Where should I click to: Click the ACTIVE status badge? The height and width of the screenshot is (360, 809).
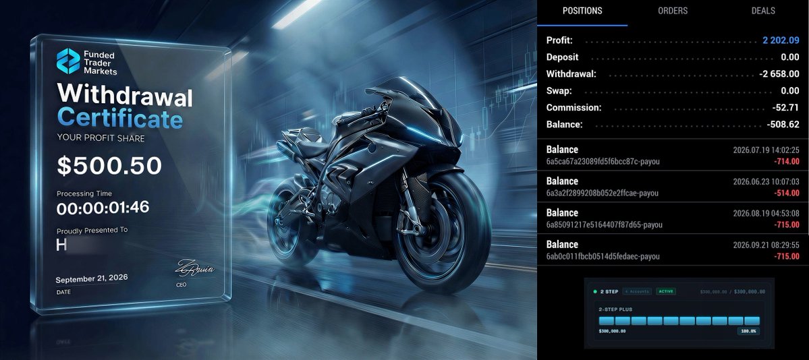pos(665,291)
